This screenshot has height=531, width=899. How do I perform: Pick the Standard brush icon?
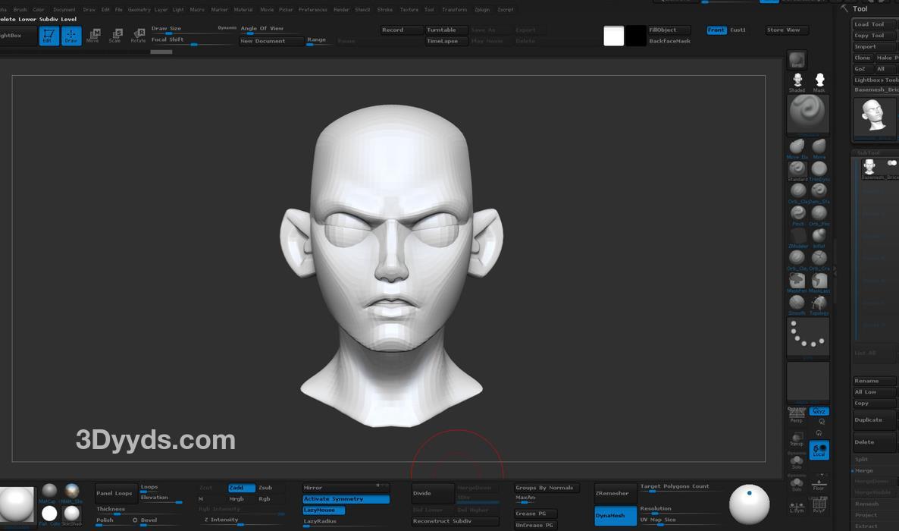click(797, 169)
